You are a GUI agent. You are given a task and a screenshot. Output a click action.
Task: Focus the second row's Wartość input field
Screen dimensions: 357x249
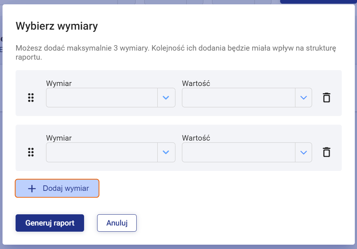238,152
